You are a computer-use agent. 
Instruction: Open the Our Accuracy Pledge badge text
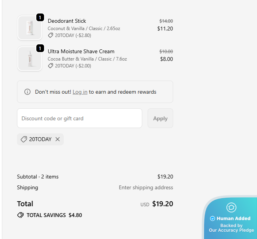(231, 230)
